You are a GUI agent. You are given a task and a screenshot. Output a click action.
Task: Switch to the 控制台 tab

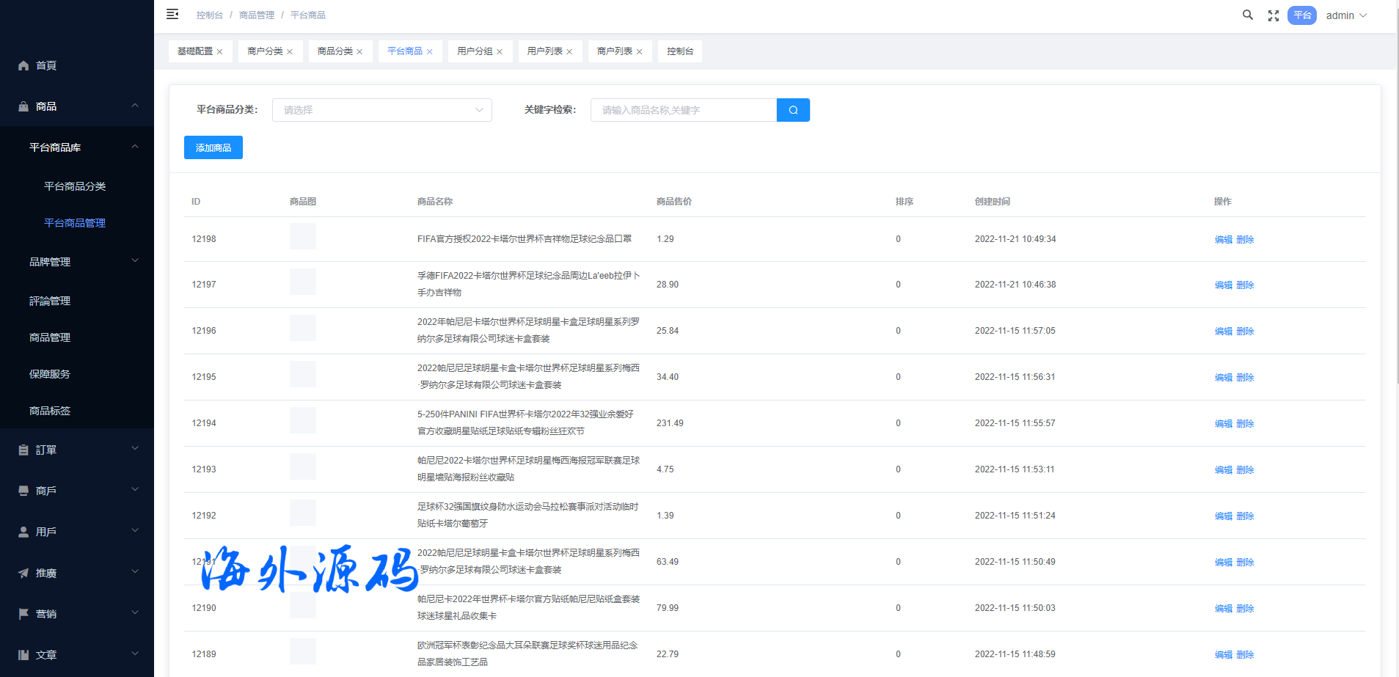pos(679,51)
